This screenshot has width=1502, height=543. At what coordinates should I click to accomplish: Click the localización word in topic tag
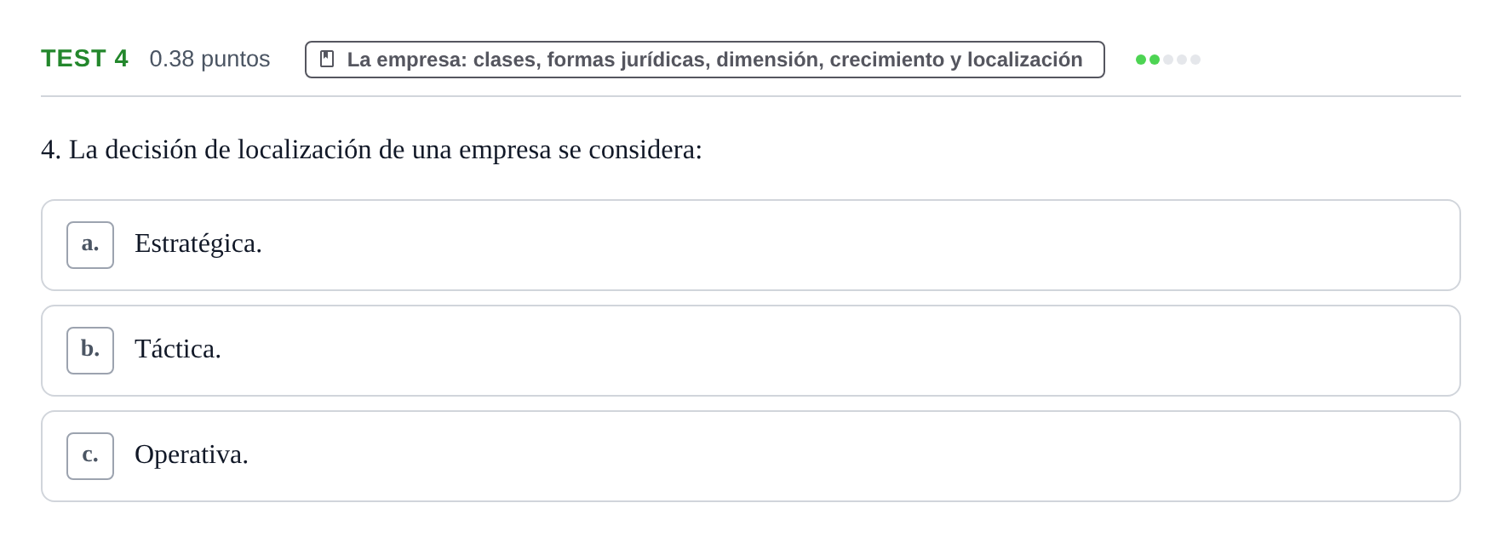click(1025, 60)
